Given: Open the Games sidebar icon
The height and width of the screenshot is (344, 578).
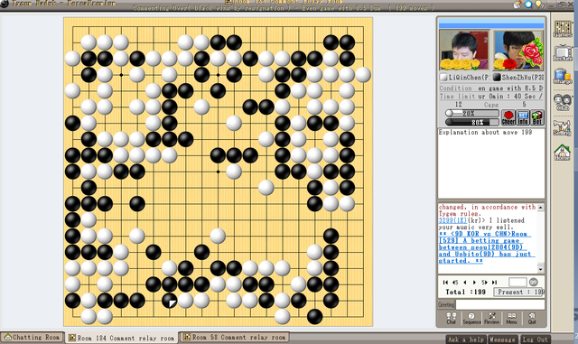Looking at the screenshot, I should [562, 29].
